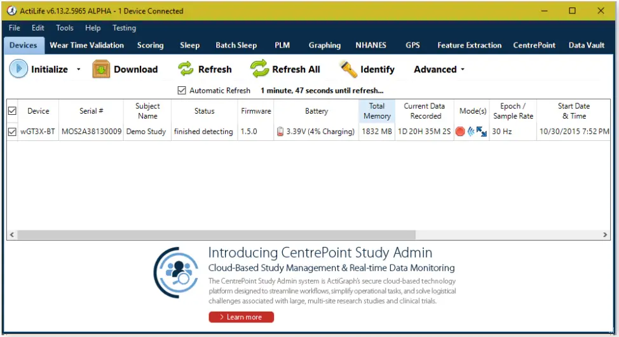Screen dimensions: 619x337
Task: Click the scrollbar right arrow
Action: (x=605, y=235)
